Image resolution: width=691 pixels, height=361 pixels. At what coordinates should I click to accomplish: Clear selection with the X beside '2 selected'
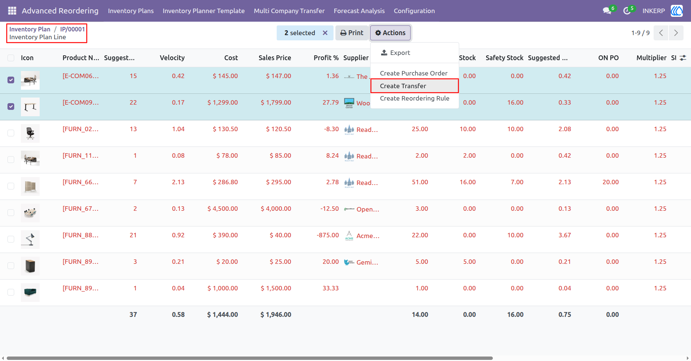(325, 33)
